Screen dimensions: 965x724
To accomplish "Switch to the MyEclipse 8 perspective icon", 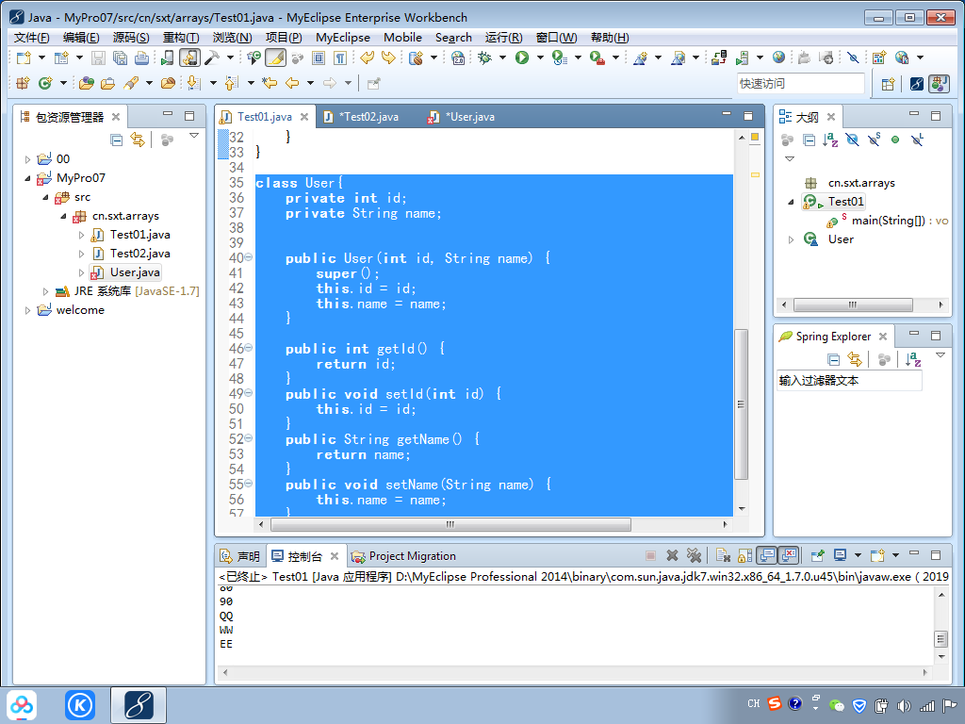I will pyautogui.click(x=916, y=84).
